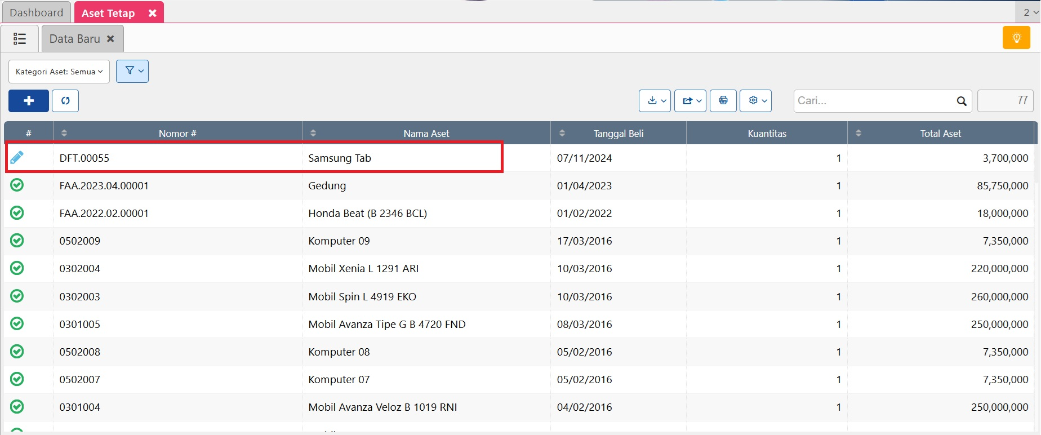Open the download import dropdown

[x=655, y=101]
